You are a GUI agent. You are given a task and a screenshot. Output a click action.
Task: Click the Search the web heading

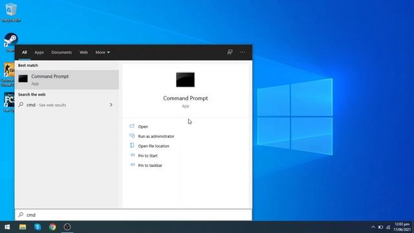32,94
